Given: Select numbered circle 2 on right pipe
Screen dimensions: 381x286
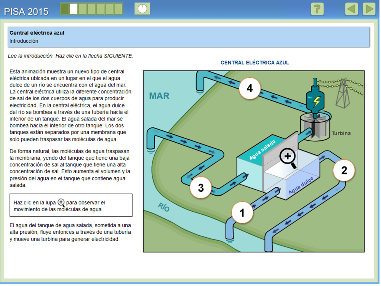Looking at the screenshot, I should 344,170.
